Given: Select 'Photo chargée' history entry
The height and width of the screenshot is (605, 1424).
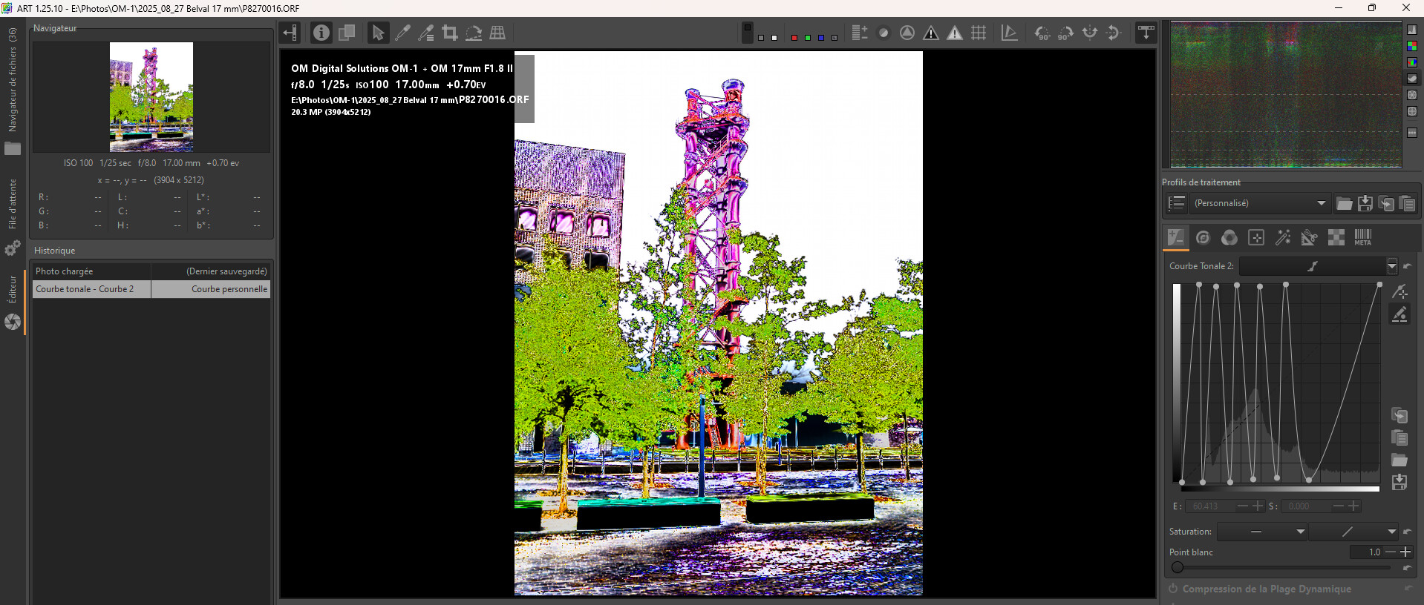Looking at the screenshot, I should pyautogui.click(x=91, y=271).
